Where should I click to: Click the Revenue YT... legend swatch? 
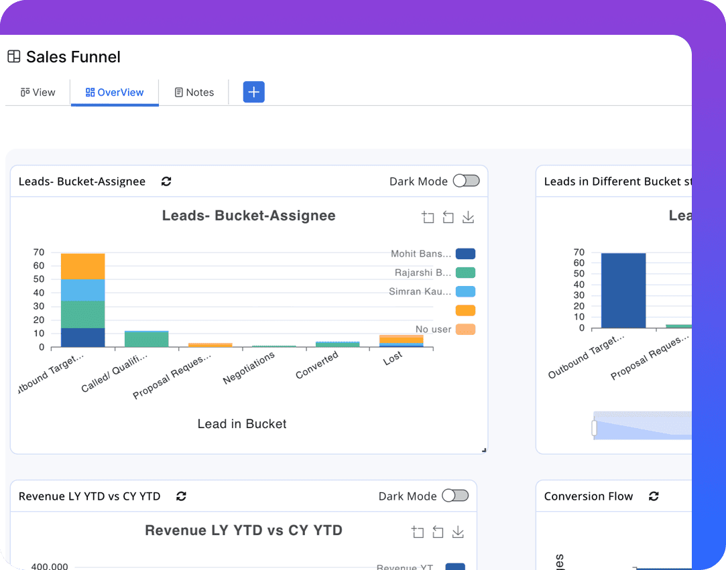455,566
